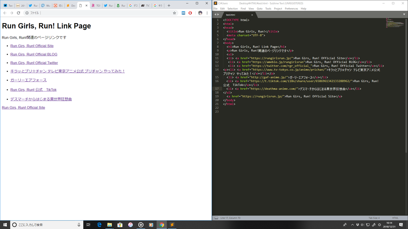Open iTunes from taskbar
Image resolution: width=408 pixels, height=229 pixels.
coord(130,225)
